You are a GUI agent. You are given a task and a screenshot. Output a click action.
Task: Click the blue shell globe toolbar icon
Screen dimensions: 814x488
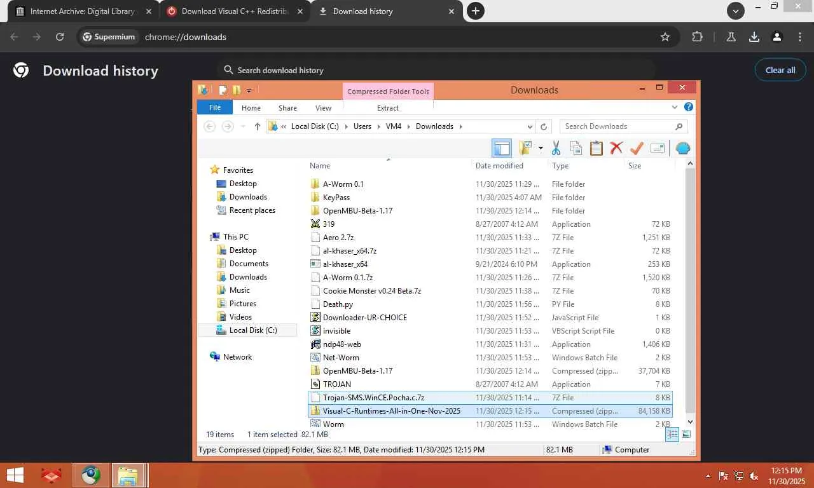tap(682, 148)
